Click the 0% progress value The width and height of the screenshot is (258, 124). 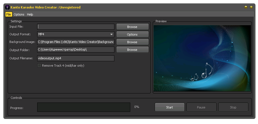point(137,107)
